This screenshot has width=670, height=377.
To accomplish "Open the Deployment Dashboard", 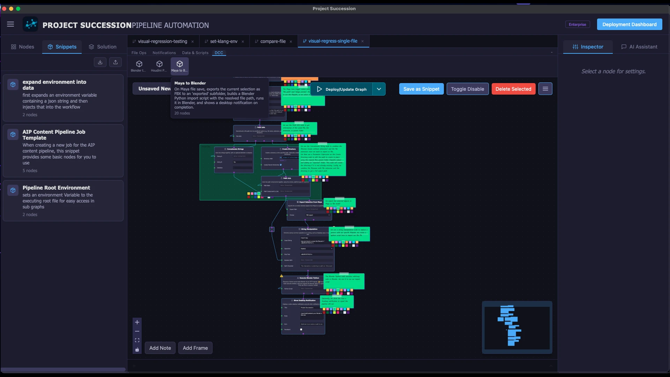I will [630, 24].
